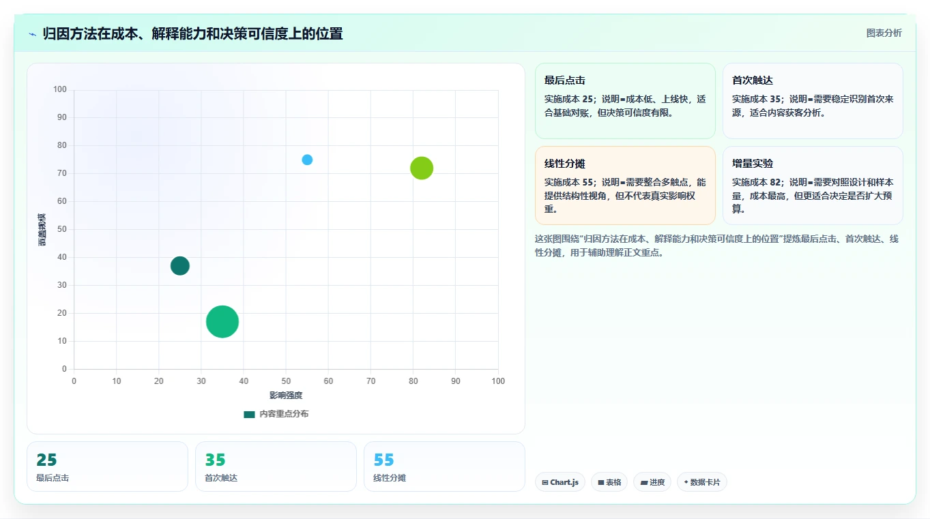Click the description paragraph starting 这张图围绕
The image size is (930, 519).
click(x=716, y=246)
